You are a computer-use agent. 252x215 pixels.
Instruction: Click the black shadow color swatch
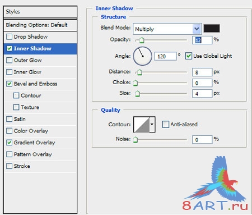212,29
